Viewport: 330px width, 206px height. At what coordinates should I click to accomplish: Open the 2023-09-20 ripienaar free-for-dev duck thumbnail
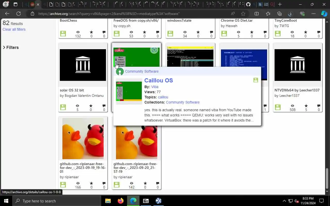pos(137,142)
